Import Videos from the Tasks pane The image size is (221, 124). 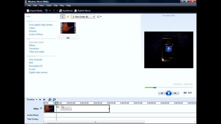[32, 28]
